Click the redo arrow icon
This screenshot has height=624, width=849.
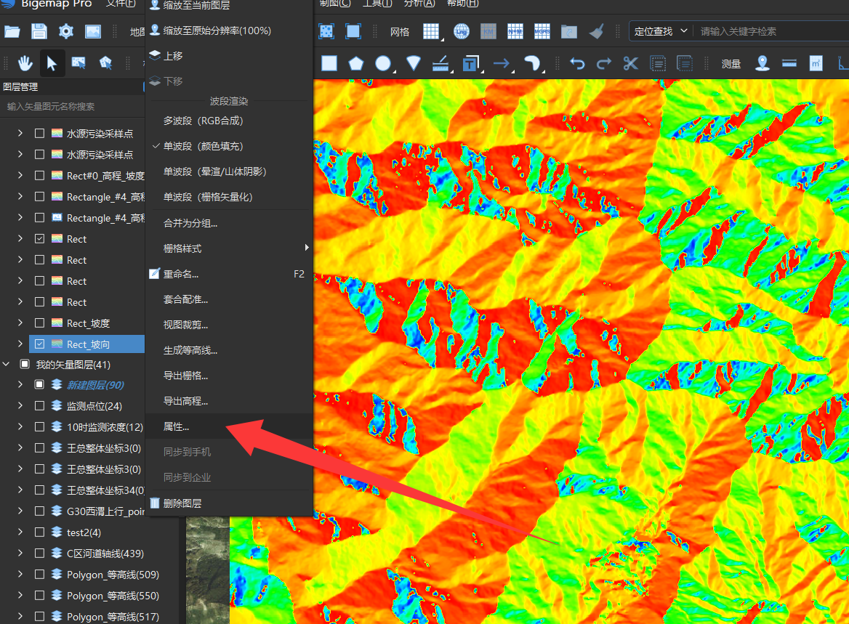(604, 63)
